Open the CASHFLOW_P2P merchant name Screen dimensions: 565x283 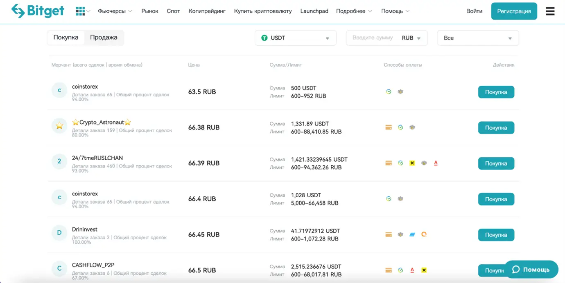coord(93,265)
